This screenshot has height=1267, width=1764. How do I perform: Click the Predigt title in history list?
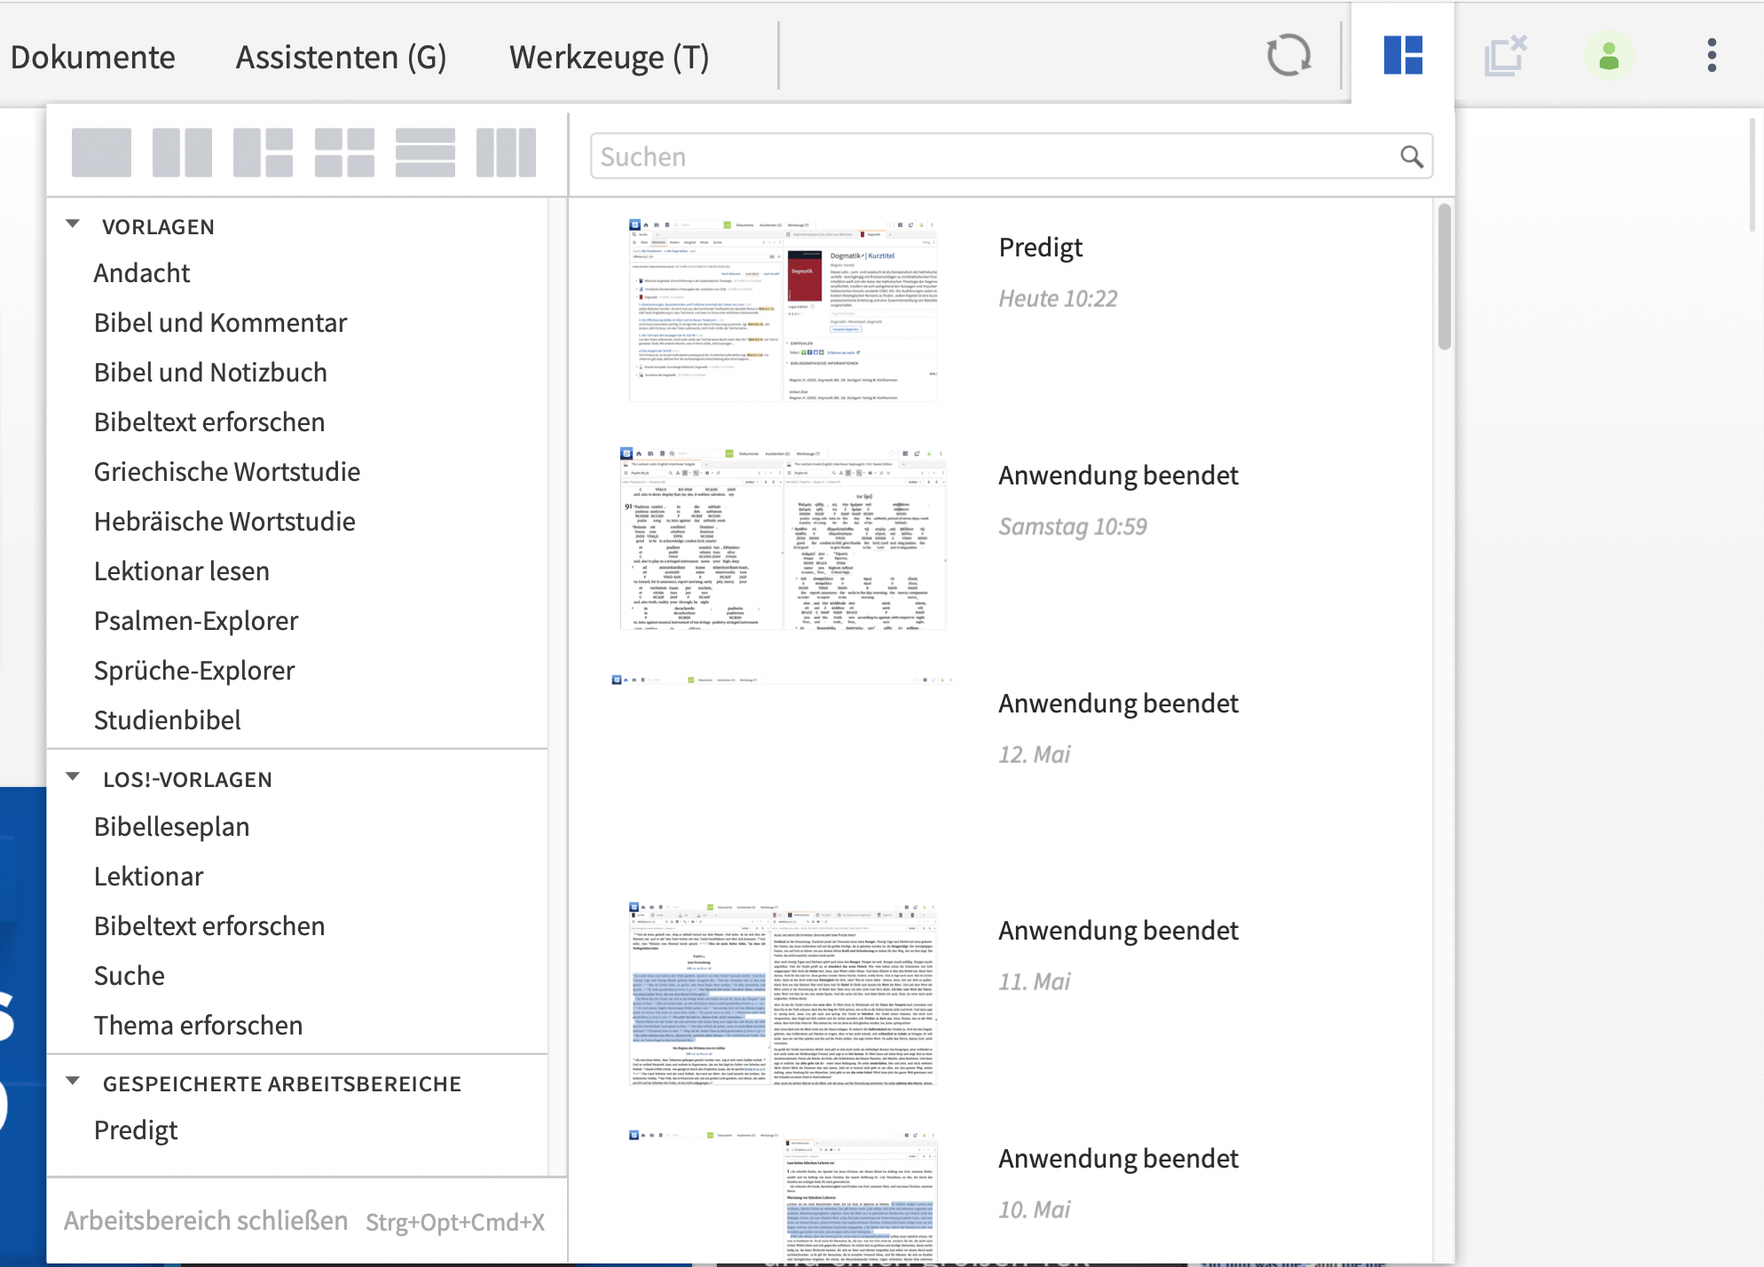(x=1040, y=247)
